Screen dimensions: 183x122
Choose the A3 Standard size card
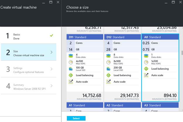(160, 107)
